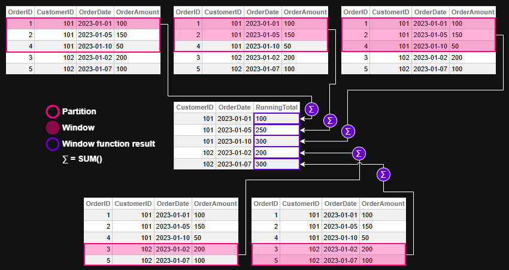This screenshot has width=509, height=270.
Task: Select the OrderID 4 row in the top-right table
Action: (x=418, y=46)
